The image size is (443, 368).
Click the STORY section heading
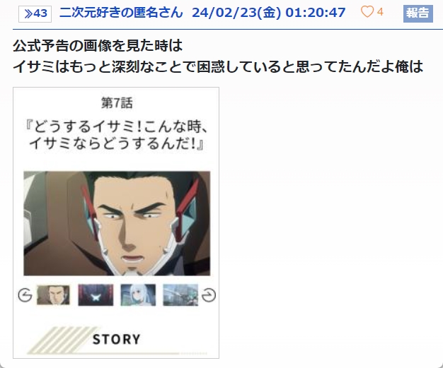(x=116, y=339)
